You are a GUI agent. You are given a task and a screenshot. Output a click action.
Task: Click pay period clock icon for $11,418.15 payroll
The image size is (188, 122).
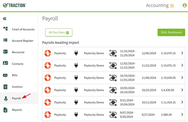pos(113,102)
